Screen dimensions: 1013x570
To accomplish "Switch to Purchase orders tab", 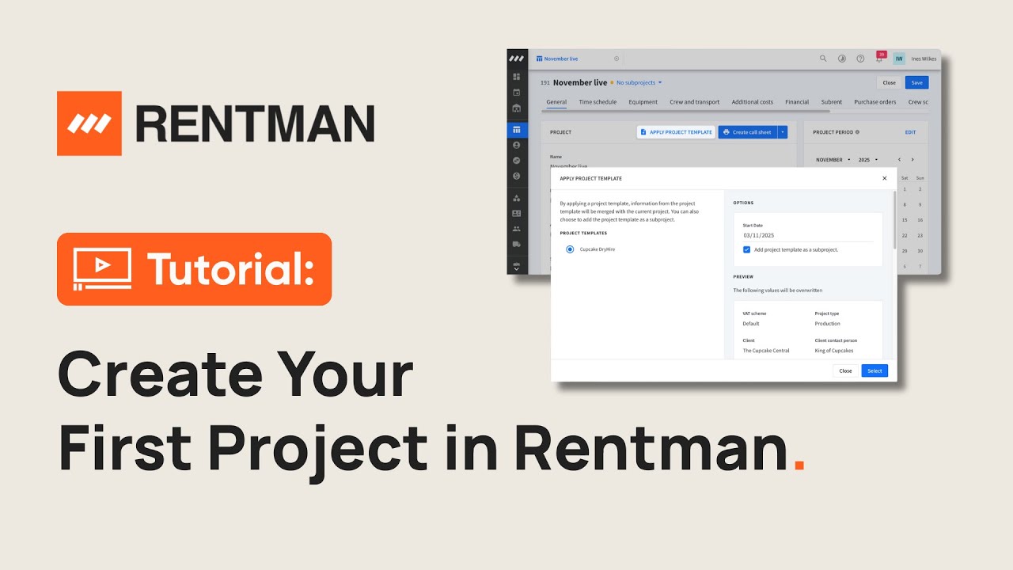I will pos(875,102).
